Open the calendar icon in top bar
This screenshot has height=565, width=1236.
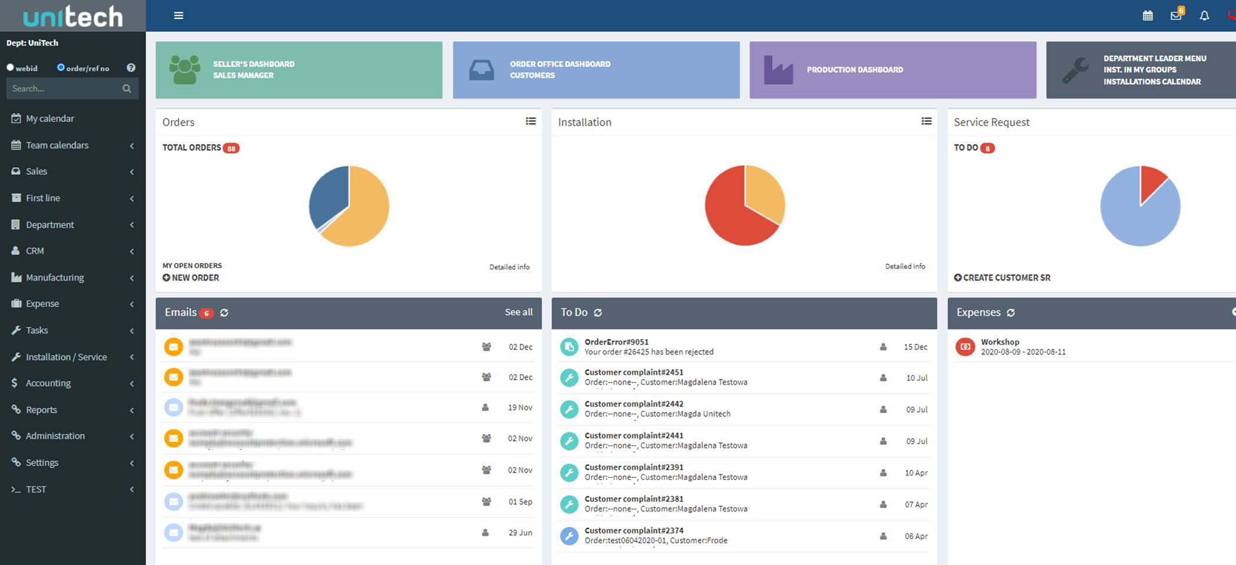[1148, 16]
